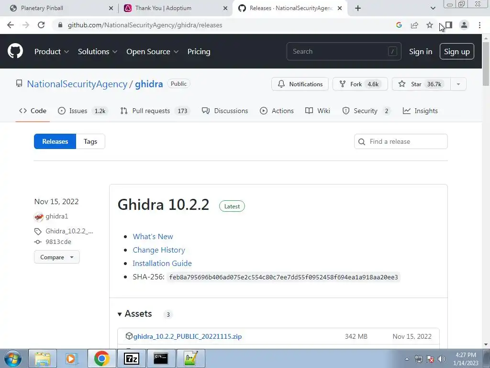This screenshot has height=368, width=490.
Task: Star the ghidra repository
Action: pyautogui.click(x=421, y=84)
